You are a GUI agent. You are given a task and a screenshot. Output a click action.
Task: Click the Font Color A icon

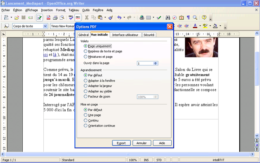click(x=195, y=26)
